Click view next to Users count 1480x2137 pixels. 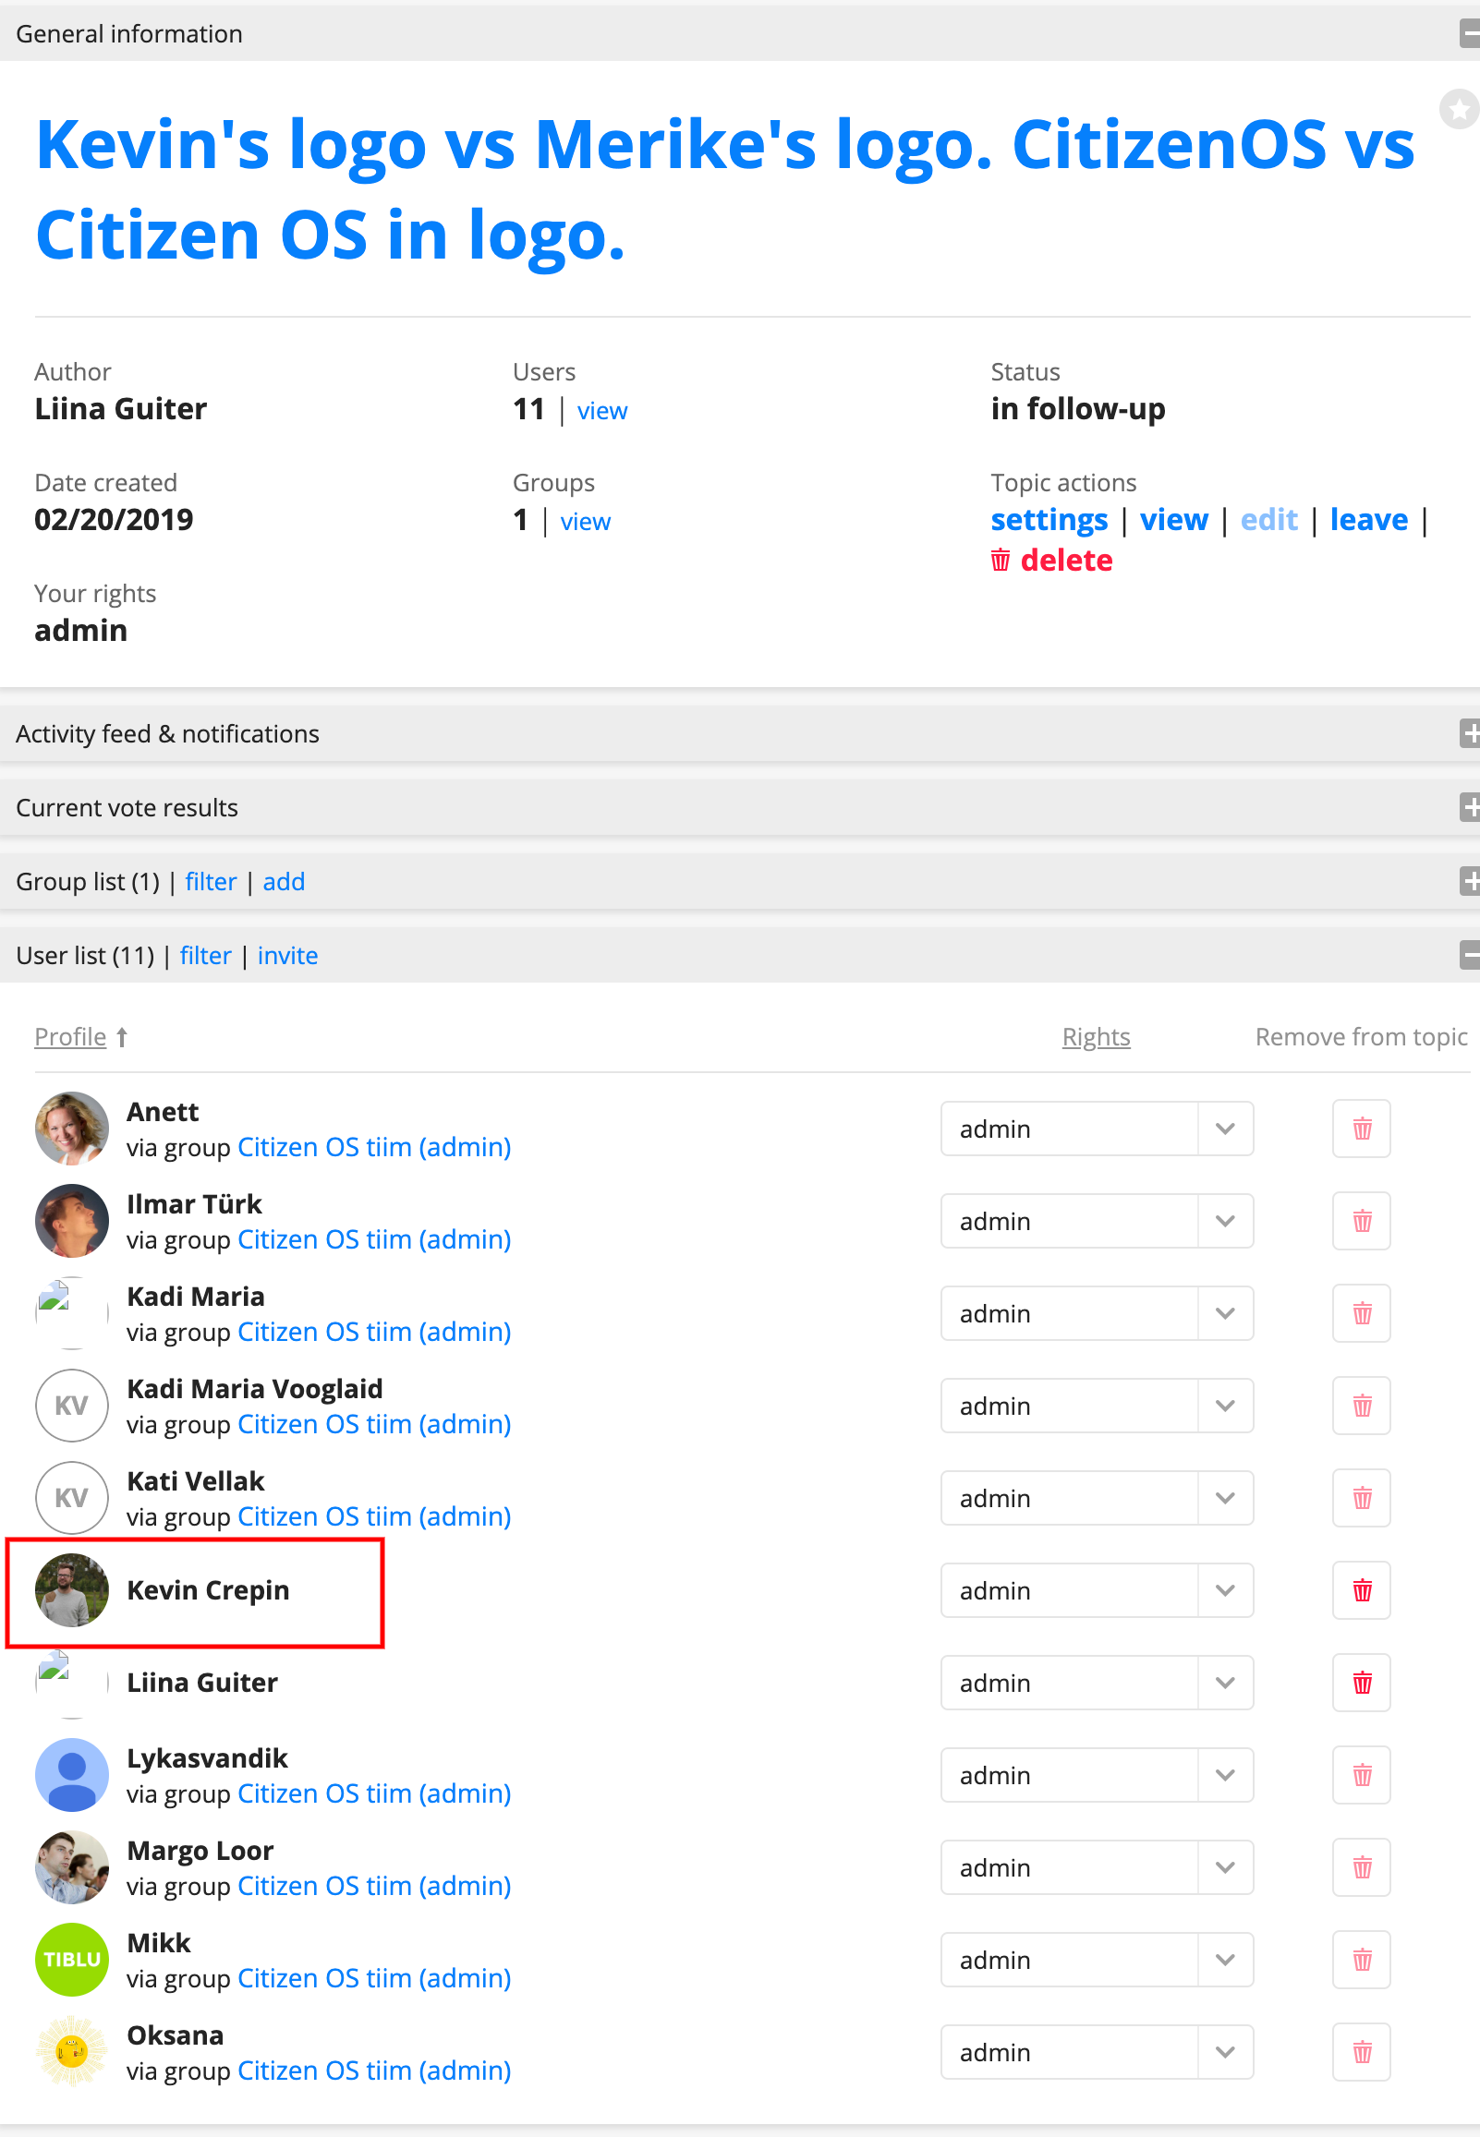(x=601, y=411)
